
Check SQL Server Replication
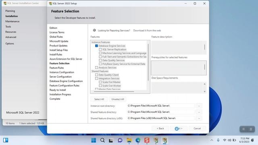(x=100, y=49)
